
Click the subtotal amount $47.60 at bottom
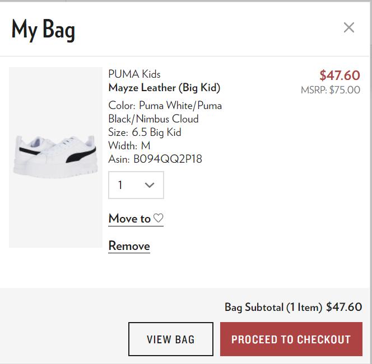[x=344, y=307]
